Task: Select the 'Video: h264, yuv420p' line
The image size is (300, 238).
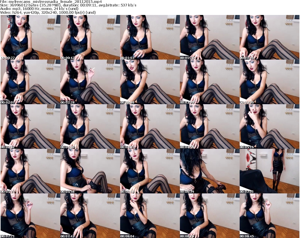Action: [x=48, y=12]
